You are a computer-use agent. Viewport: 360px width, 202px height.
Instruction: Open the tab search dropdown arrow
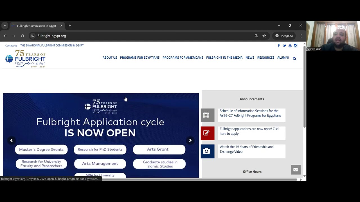pyautogui.click(x=4, y=26)
